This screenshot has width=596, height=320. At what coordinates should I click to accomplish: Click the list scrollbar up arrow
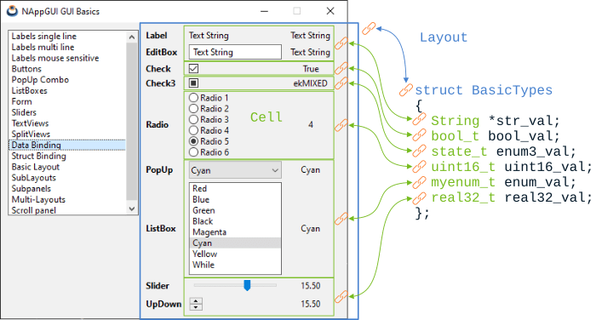click(x=132, y=37)
